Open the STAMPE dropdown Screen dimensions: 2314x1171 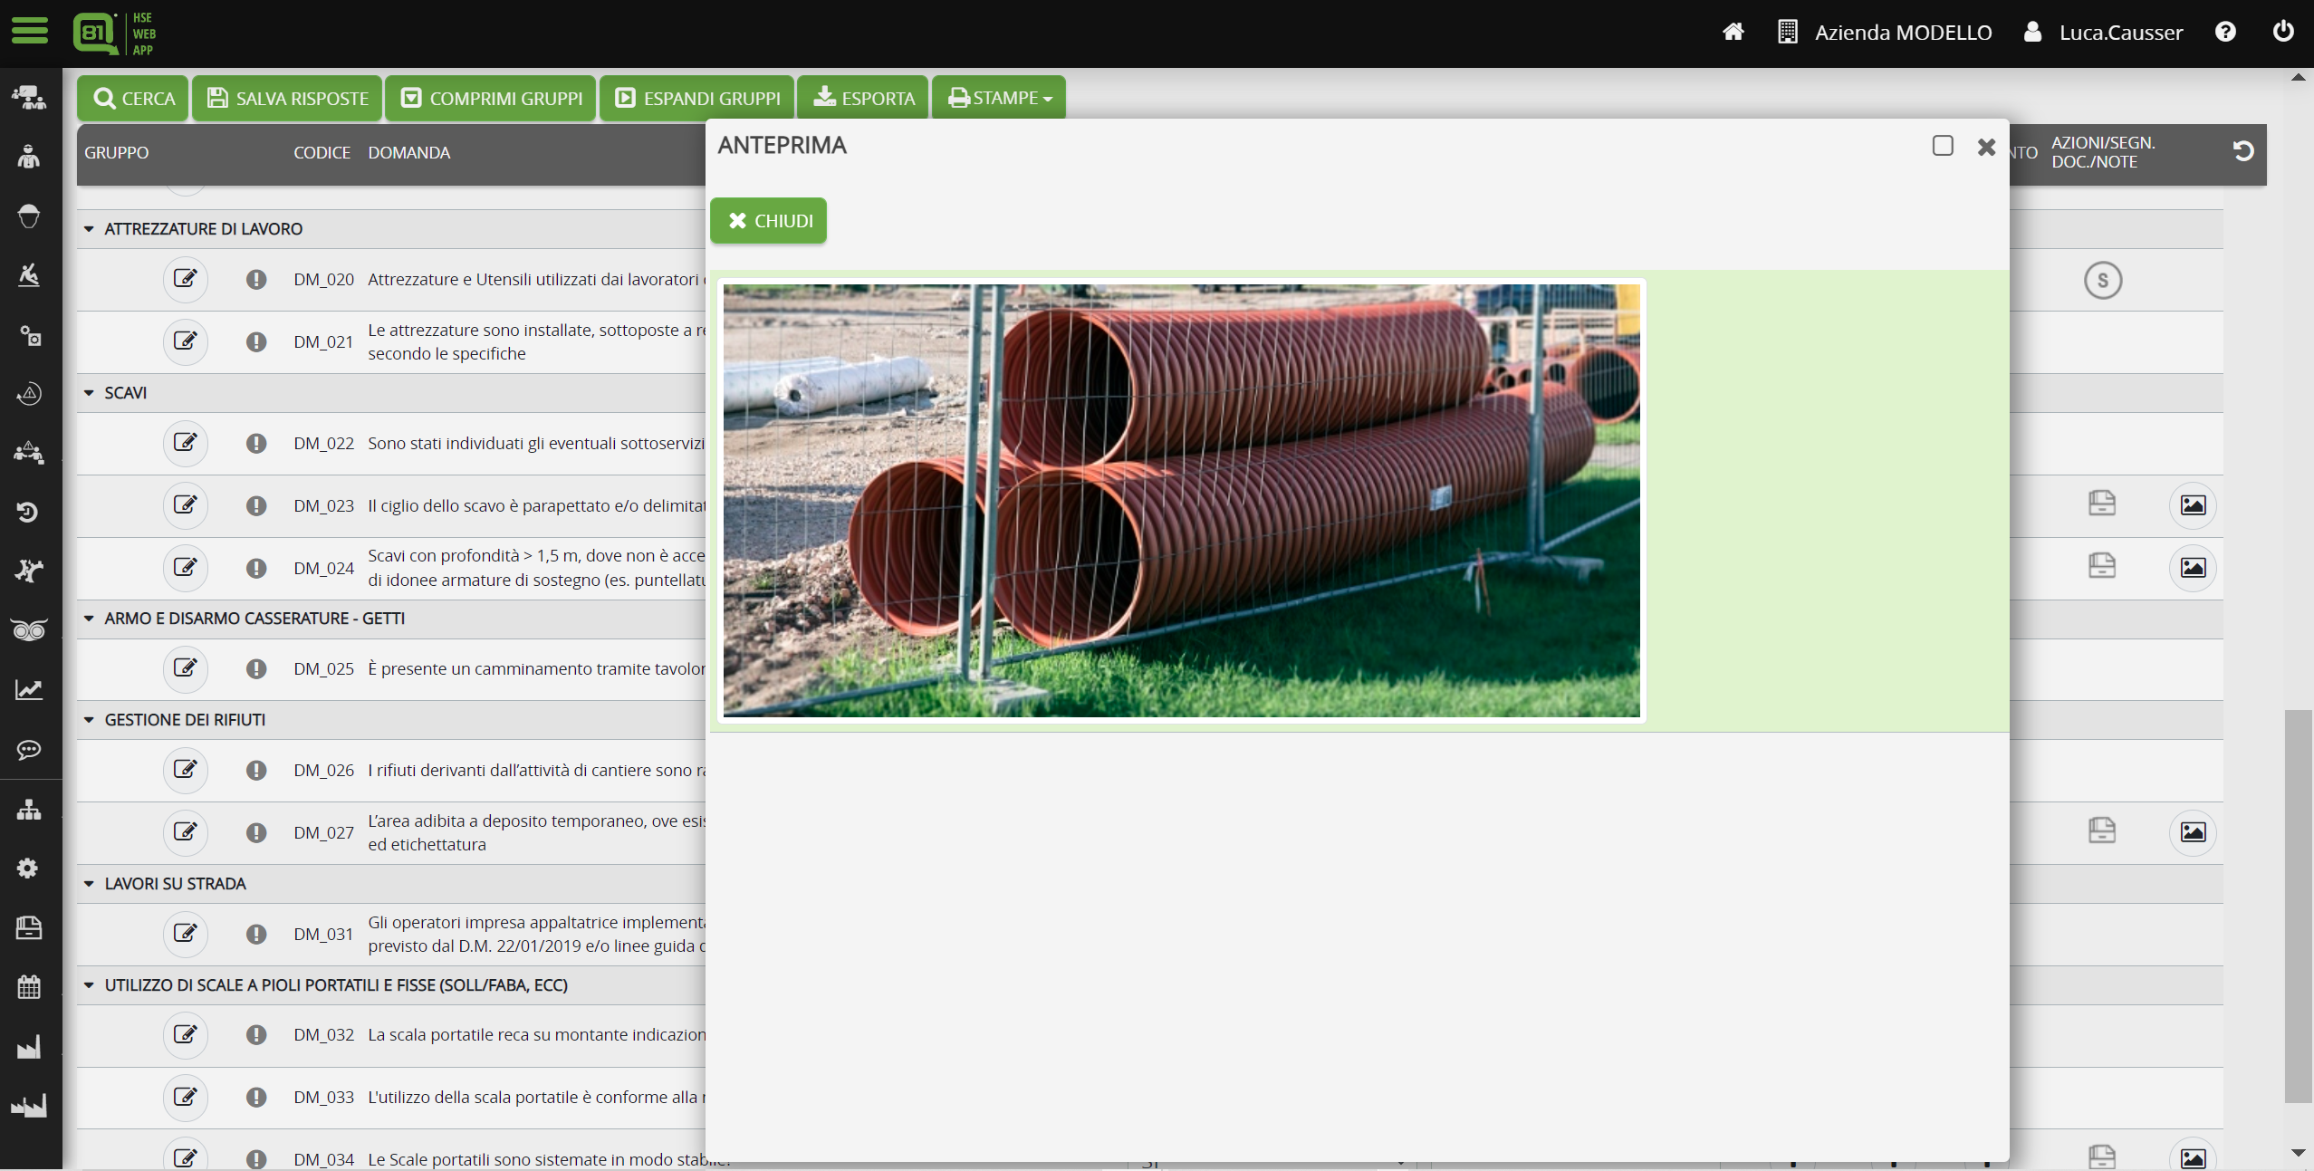997,97
